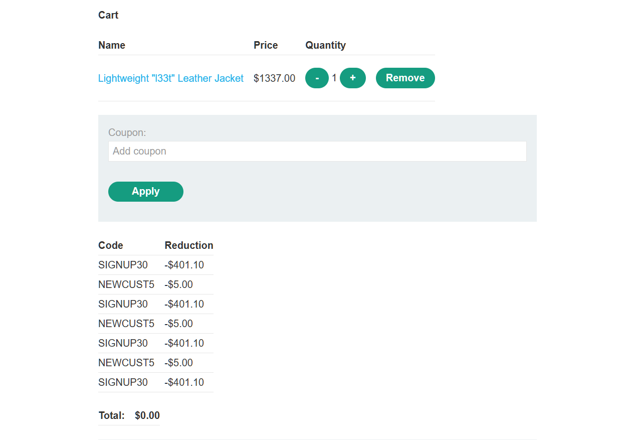Viewport: 622px width, 440px height.
Task: Decrease quantity with the minus button
Action: [317, 78]
